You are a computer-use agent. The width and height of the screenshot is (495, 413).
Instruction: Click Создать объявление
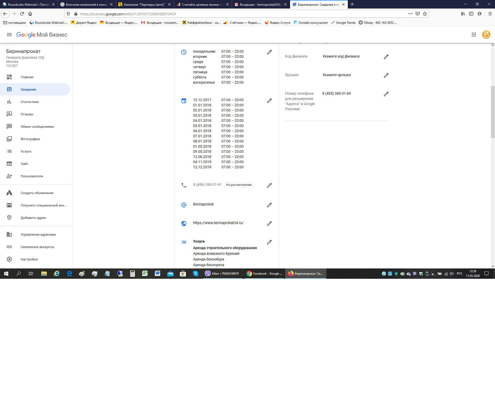(x=35, y=193)
